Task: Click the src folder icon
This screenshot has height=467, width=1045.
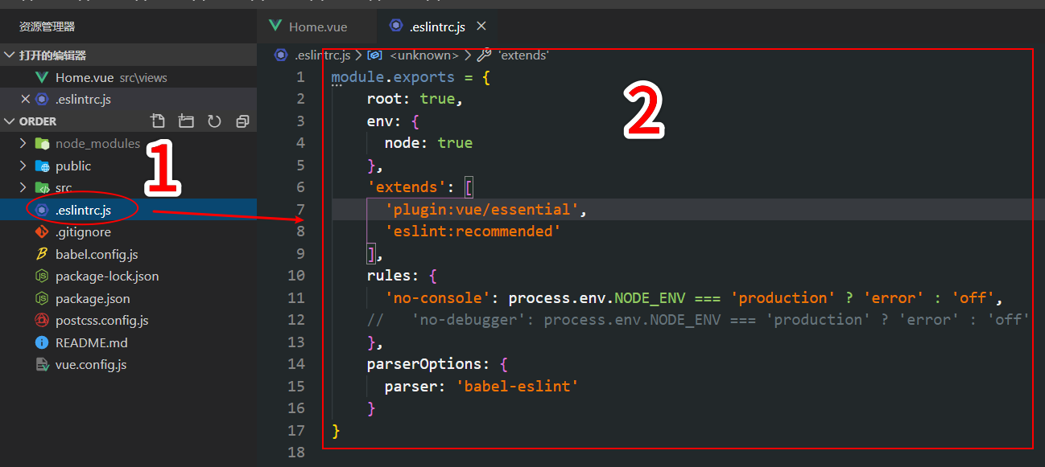Action: (42, 188)
